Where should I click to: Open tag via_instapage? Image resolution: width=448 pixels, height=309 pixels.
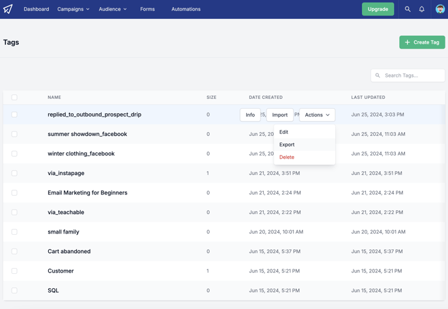[x=66, y=173]
